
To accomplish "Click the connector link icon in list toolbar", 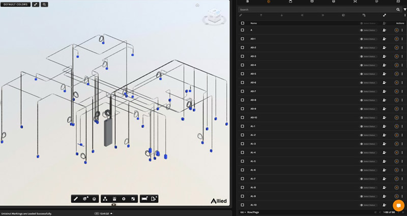I will (x=385, y=15).
